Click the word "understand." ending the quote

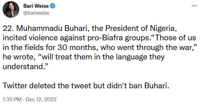[24, 67]
